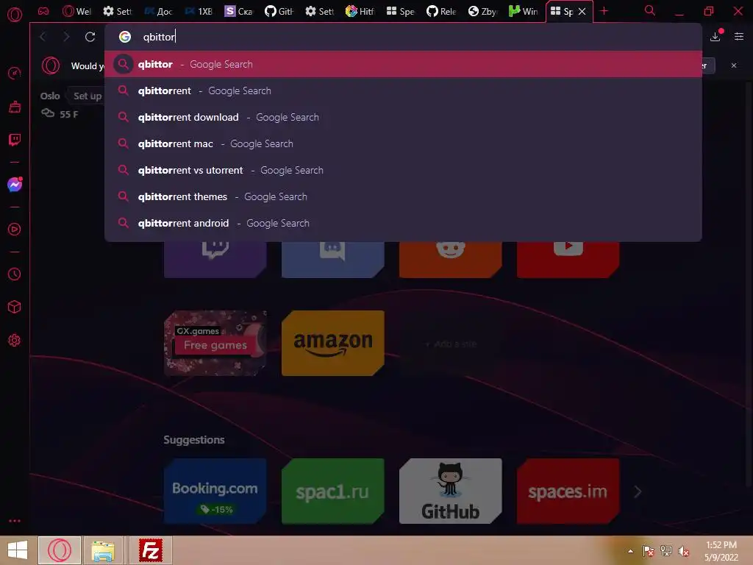This screenshot has width=753, height=565.
Task: Open File Explorer from taskbar
Action: point(103,550)
